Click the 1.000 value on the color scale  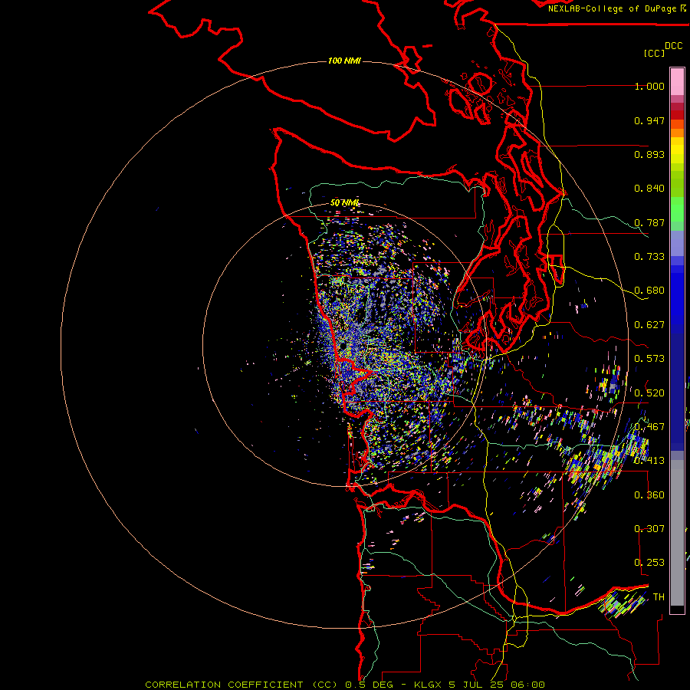(649, 86)
